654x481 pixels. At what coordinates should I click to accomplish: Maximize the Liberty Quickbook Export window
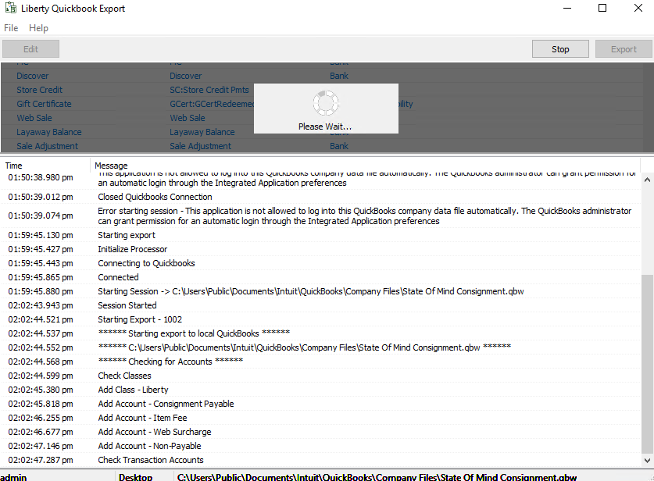coord(602,8)
